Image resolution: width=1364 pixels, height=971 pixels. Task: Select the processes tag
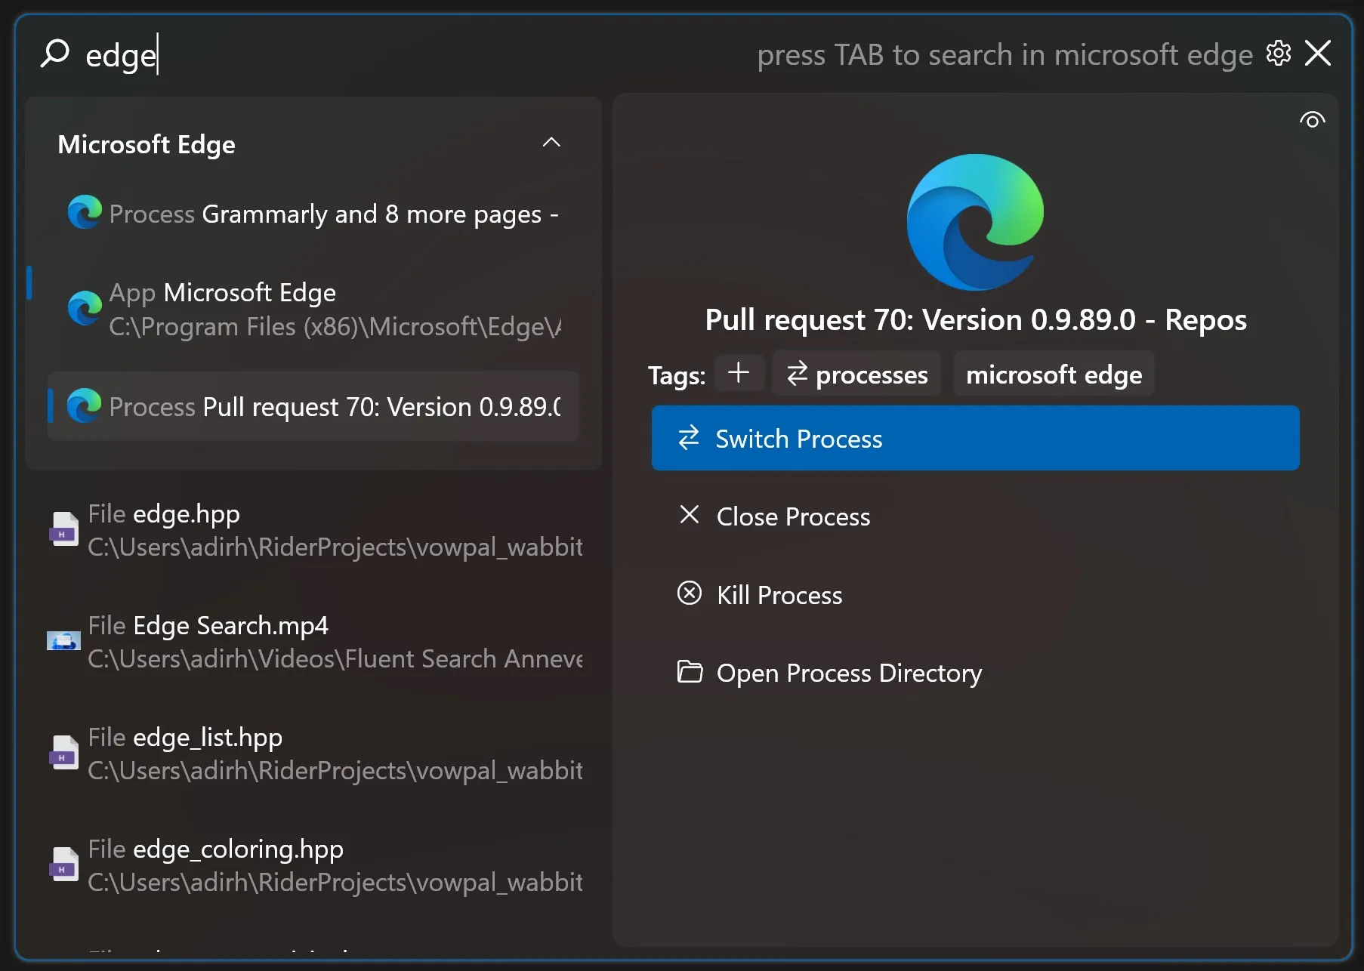point(856,374)
